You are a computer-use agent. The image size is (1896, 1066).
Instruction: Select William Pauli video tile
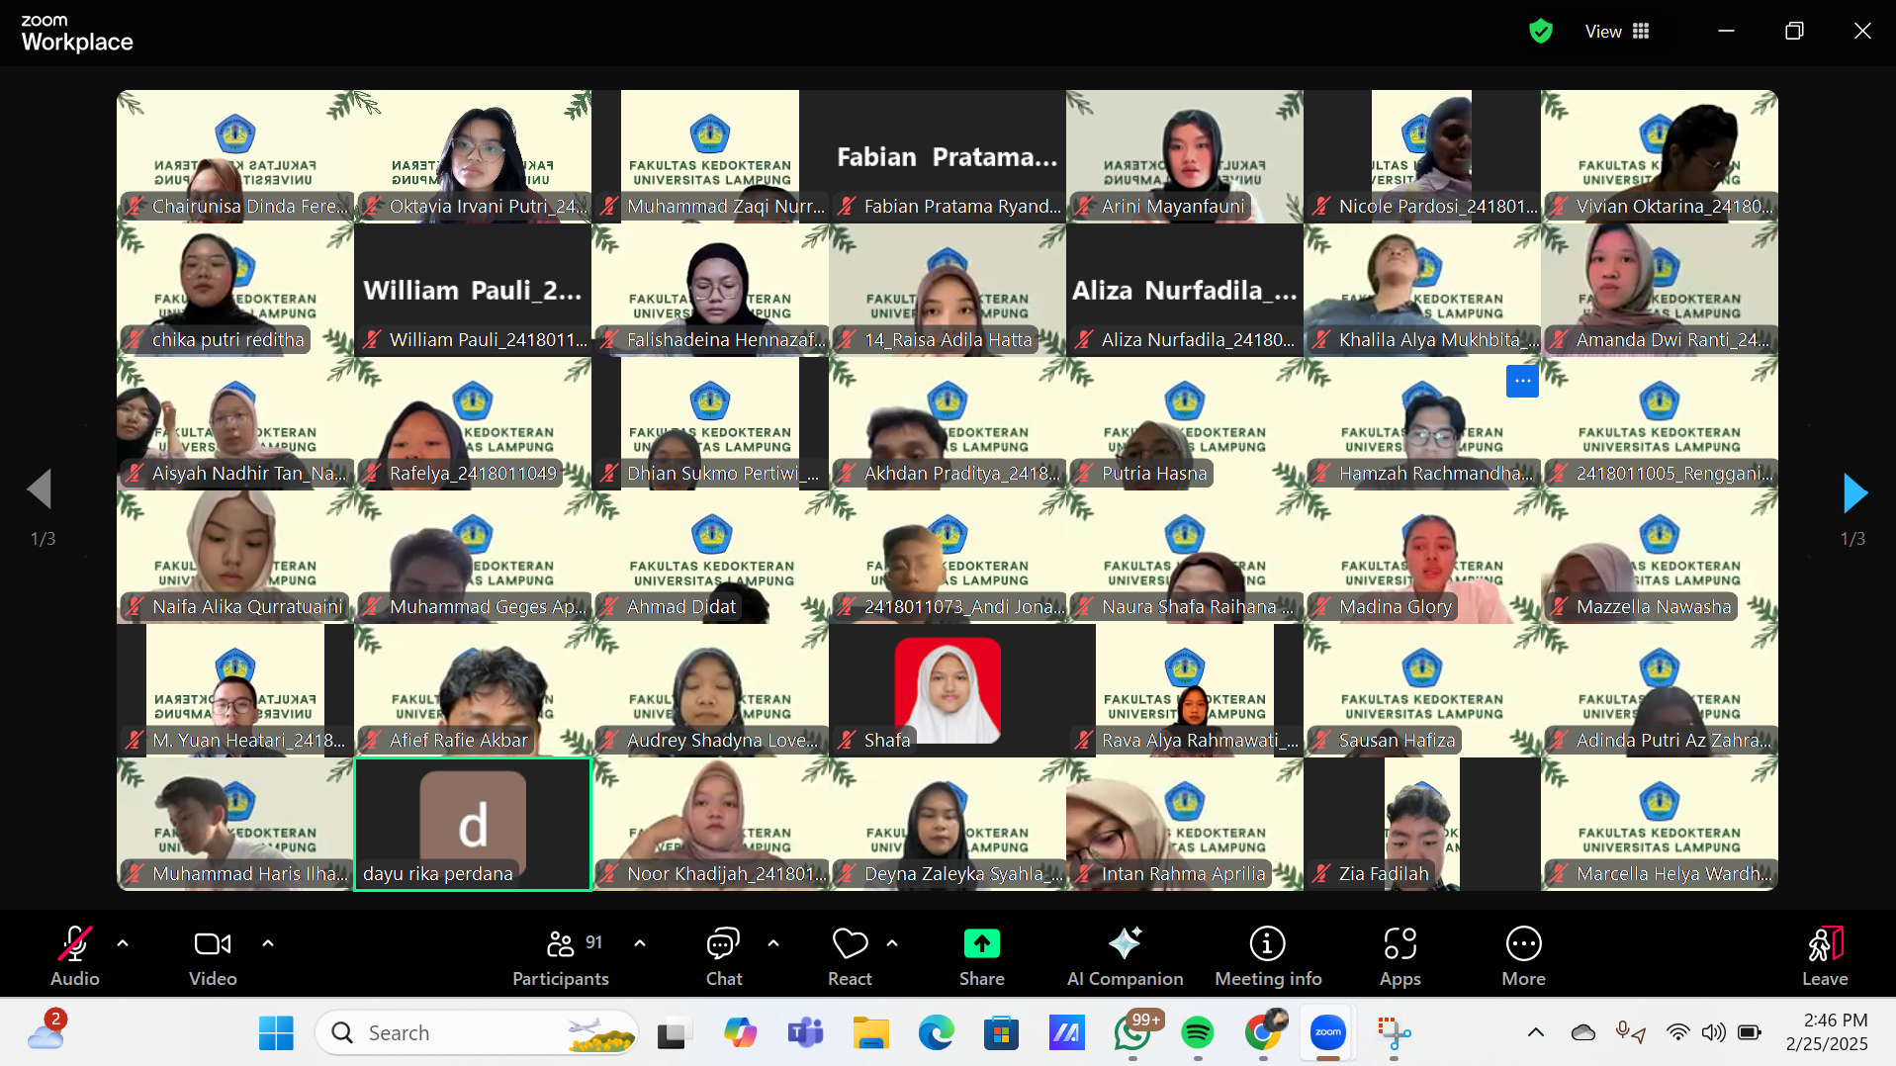pos(473,290)
